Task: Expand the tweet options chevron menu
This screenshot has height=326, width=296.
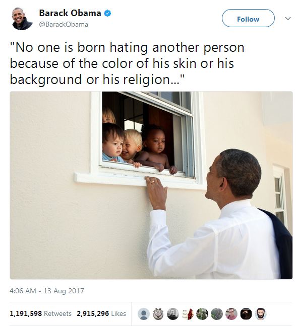Action: 288,18
